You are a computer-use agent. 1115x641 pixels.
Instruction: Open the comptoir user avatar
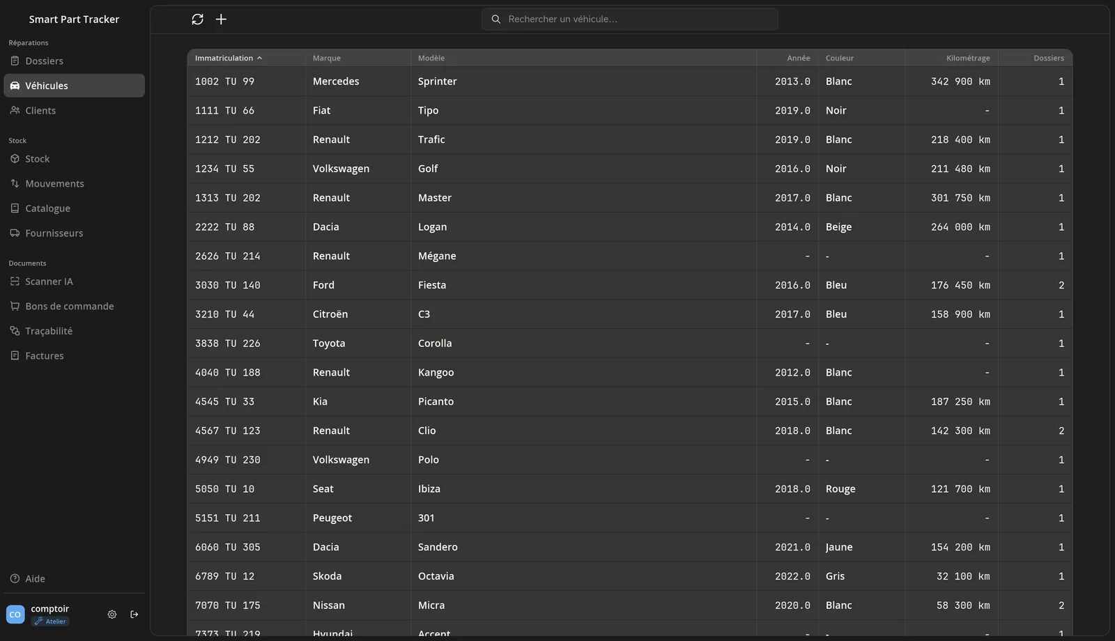(x=15, y=615)
